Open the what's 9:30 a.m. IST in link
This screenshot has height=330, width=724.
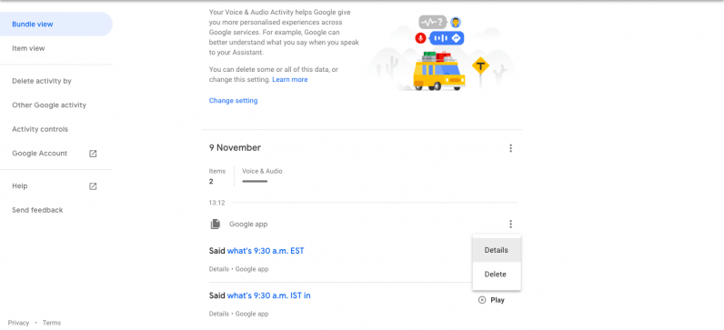tap(268, 295)
